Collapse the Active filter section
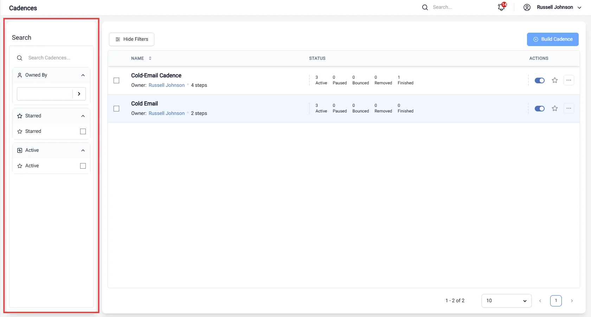The height and width of the screenshot is (317, 591). point(83,150)
